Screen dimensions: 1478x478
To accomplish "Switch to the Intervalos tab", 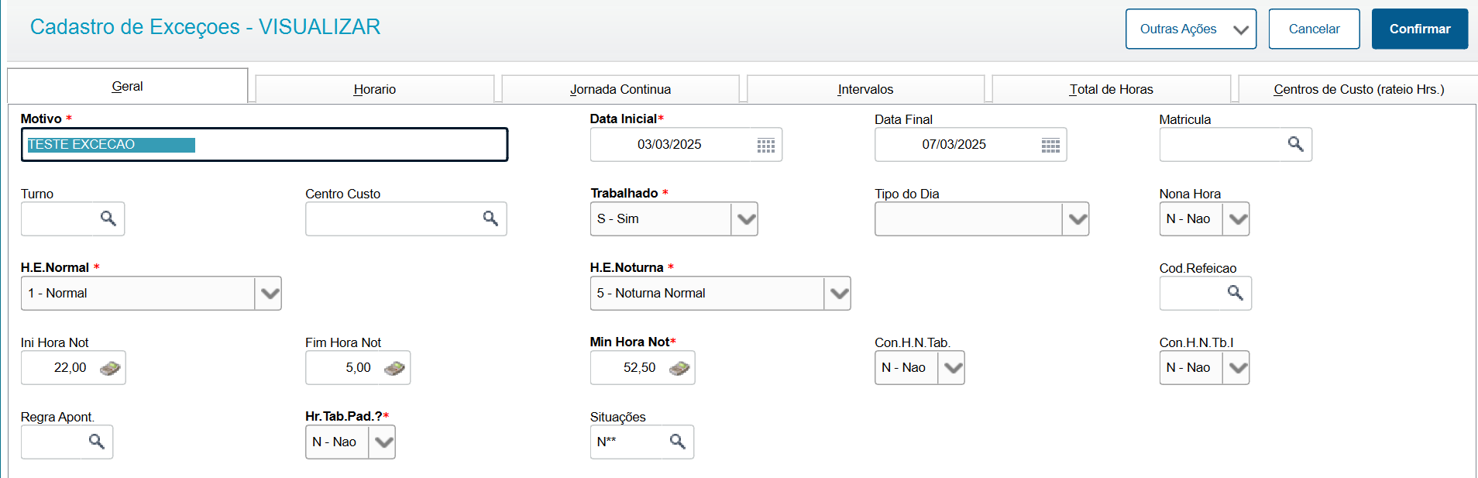I will click(x=865, y=89).
